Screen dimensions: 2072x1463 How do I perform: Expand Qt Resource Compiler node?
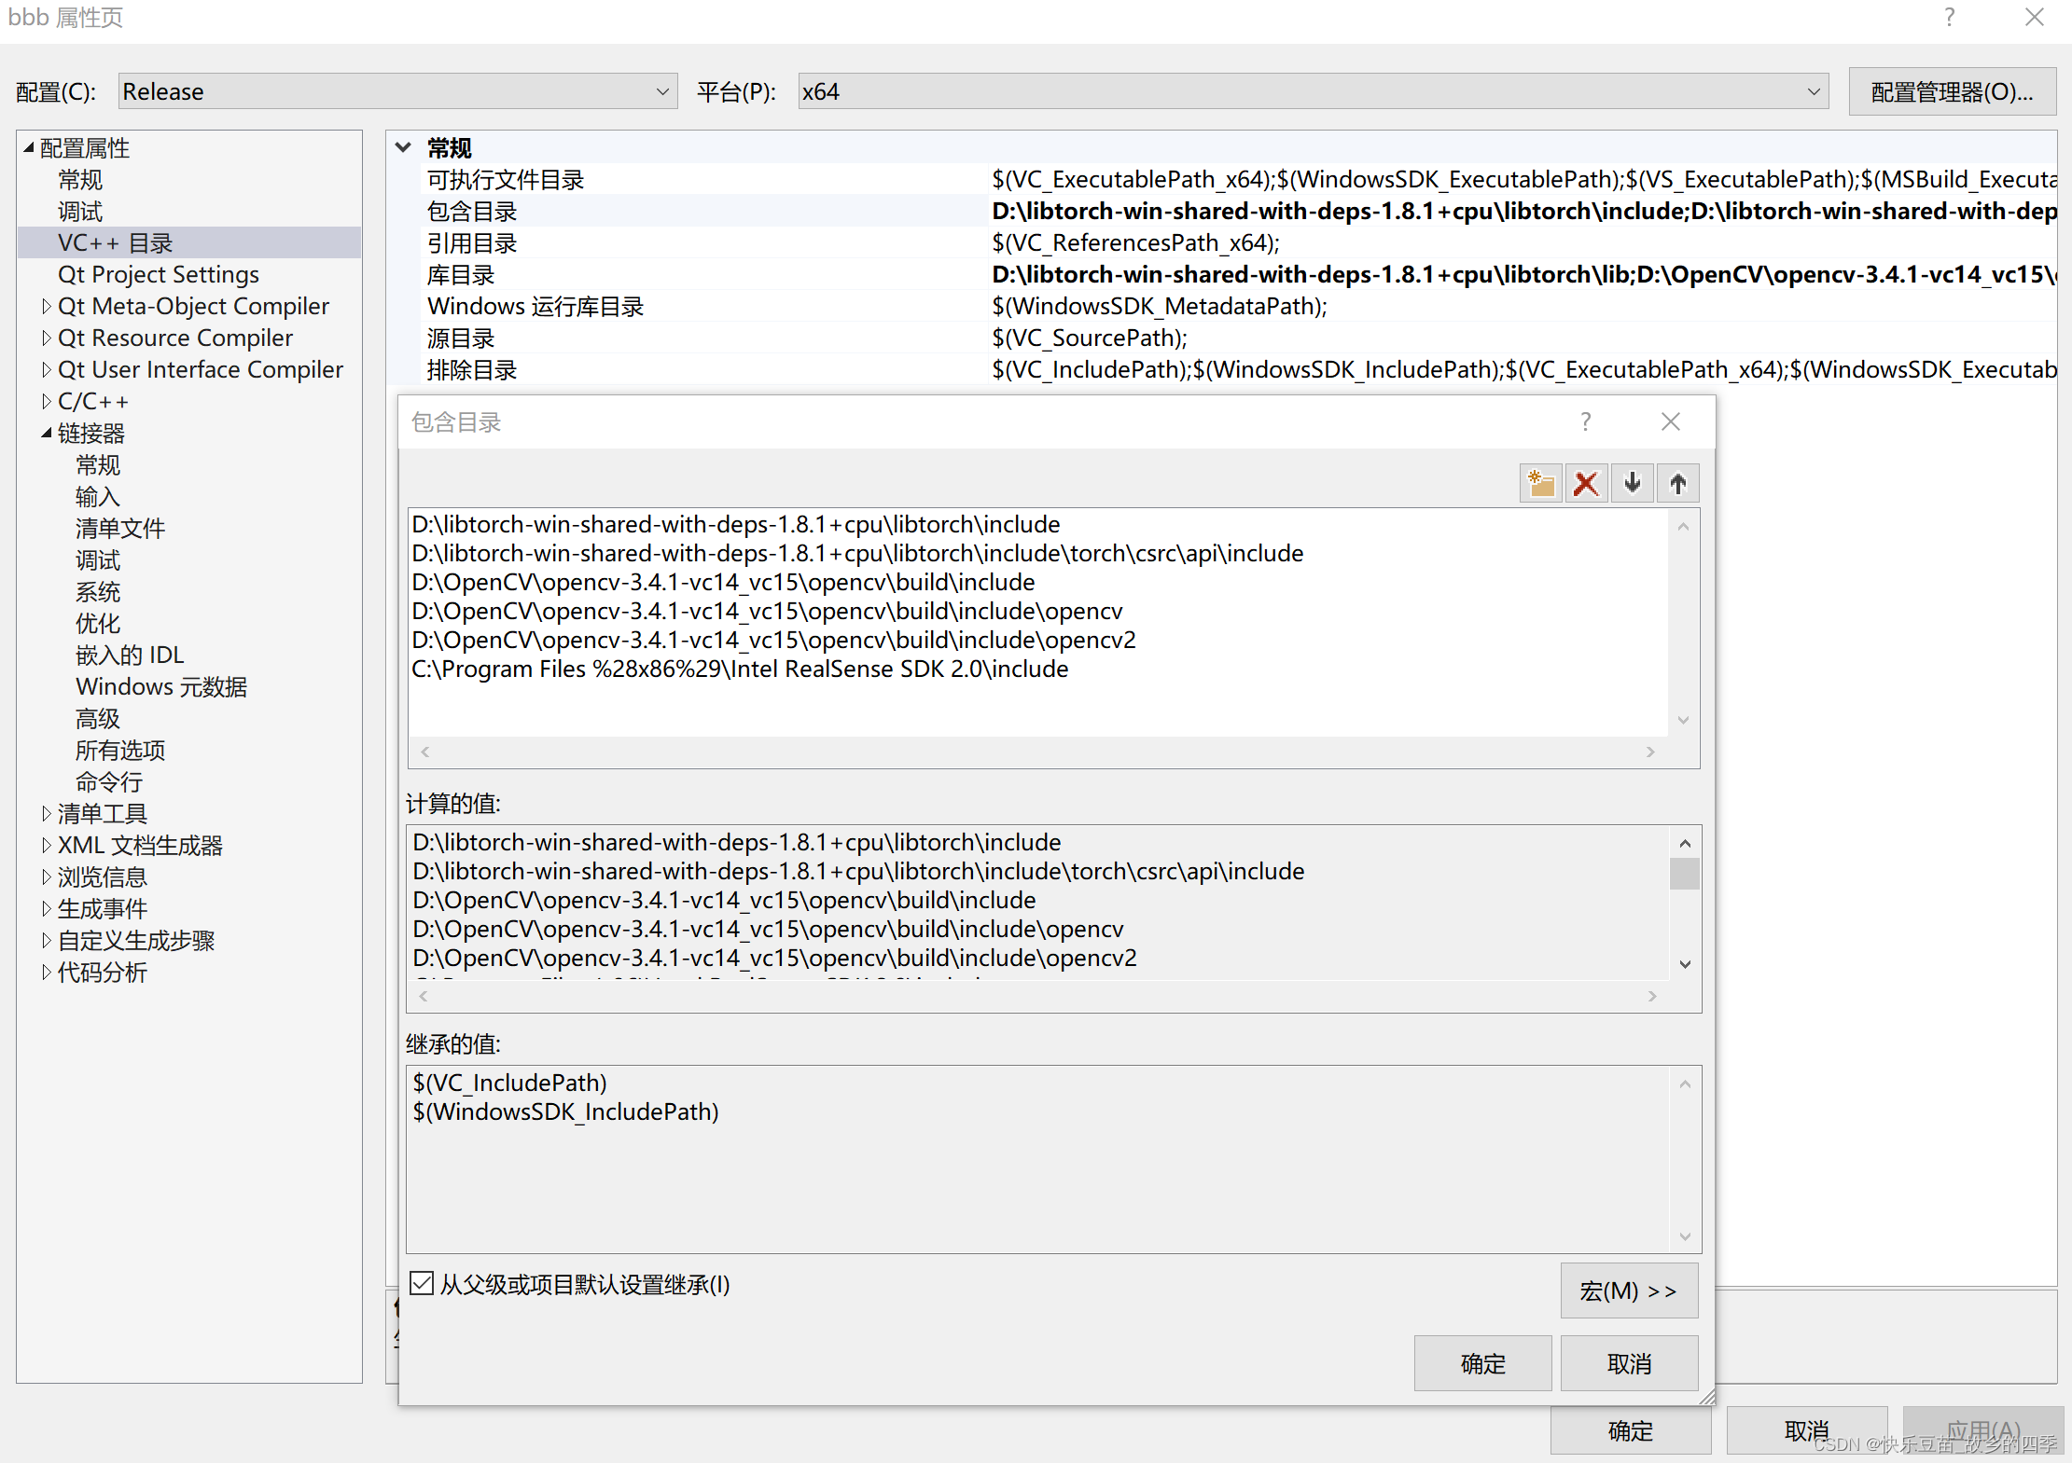point(46,338)
